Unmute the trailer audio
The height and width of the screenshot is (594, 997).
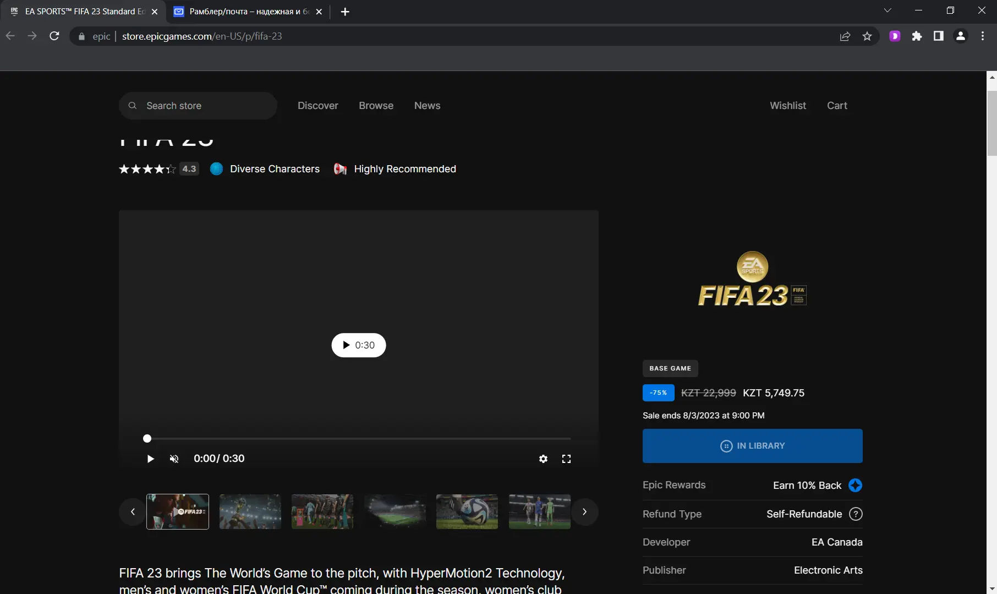click(x=174, y=459)
